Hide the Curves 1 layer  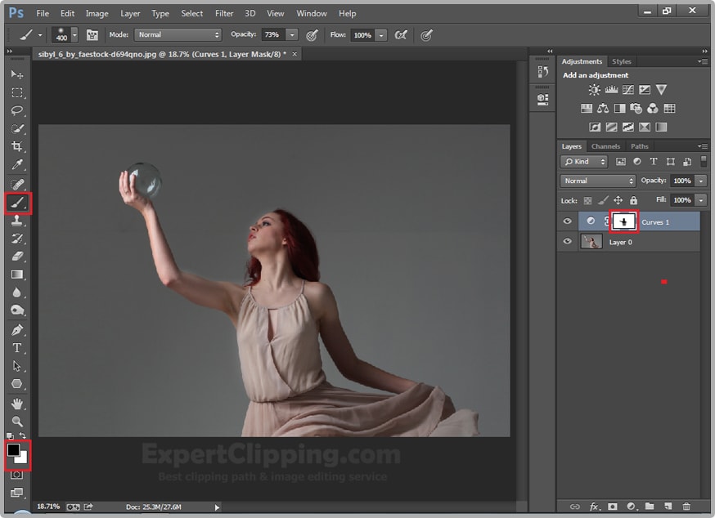pyautogui.click(x=568, y=221)
